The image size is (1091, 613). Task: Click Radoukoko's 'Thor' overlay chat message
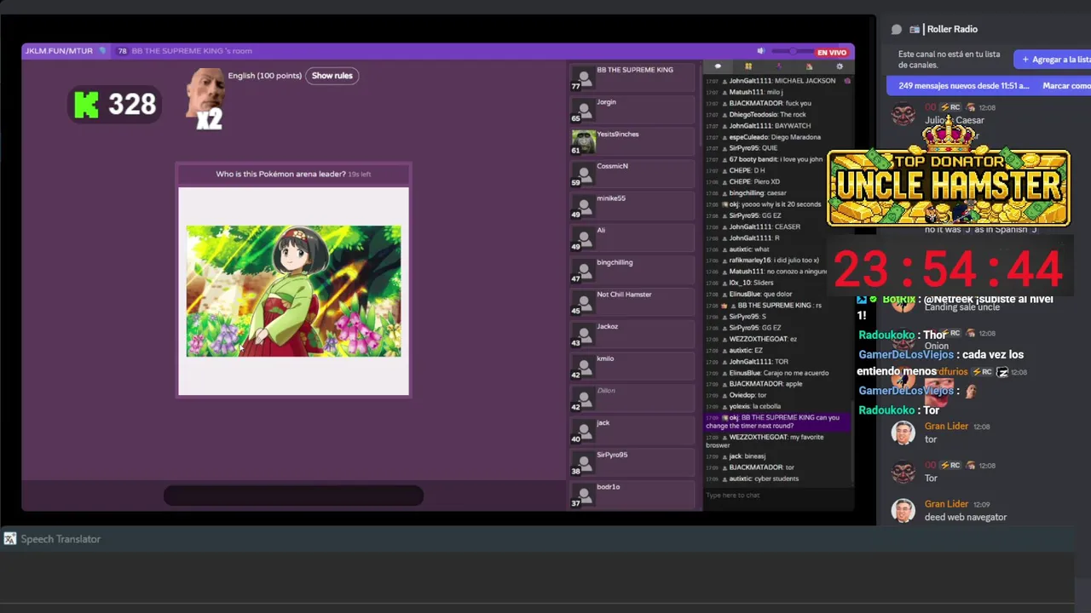click(903, 335)
